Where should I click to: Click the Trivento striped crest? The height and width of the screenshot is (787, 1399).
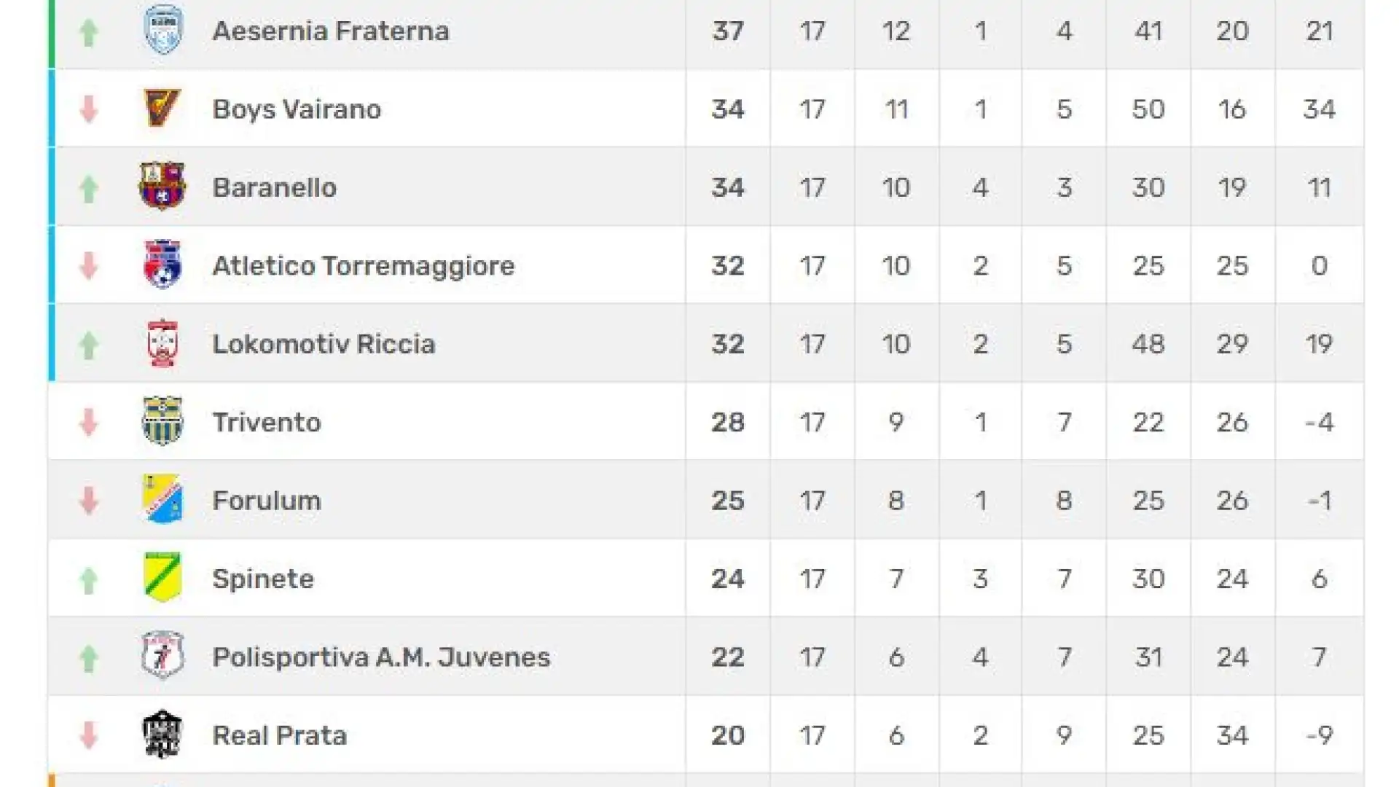162,420
